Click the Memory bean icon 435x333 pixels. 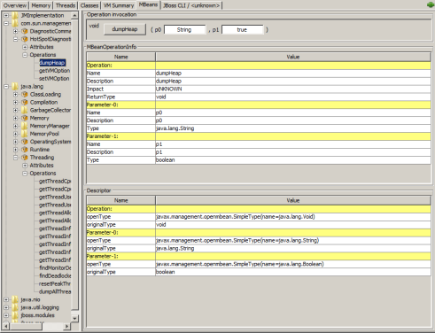coord(25,118)
